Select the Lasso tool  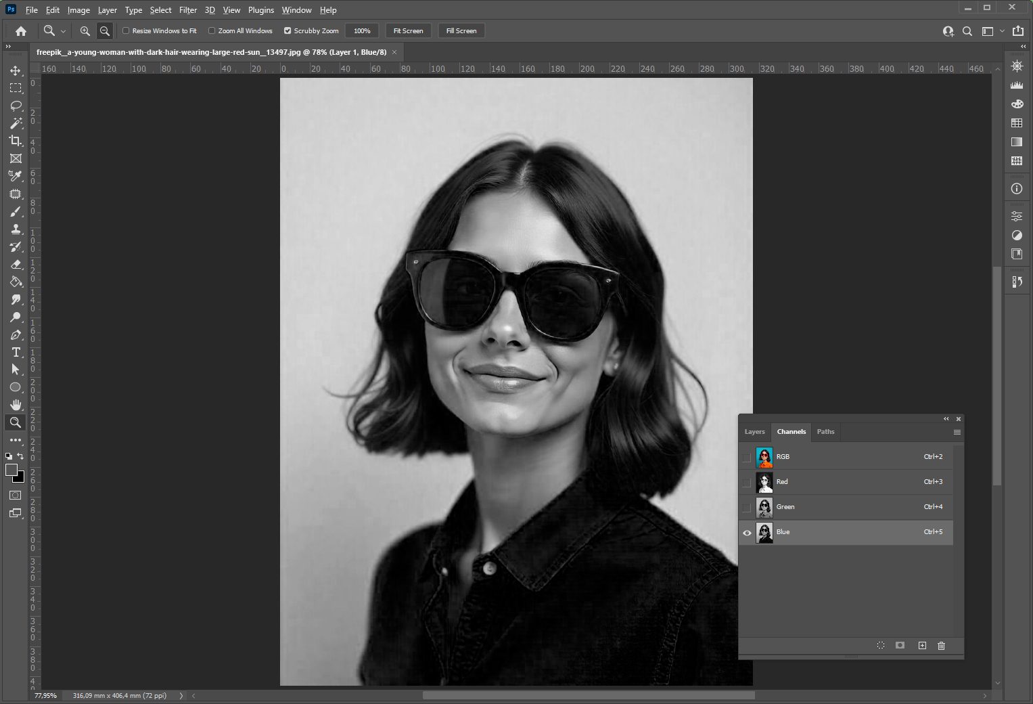[x=16, y=106]
